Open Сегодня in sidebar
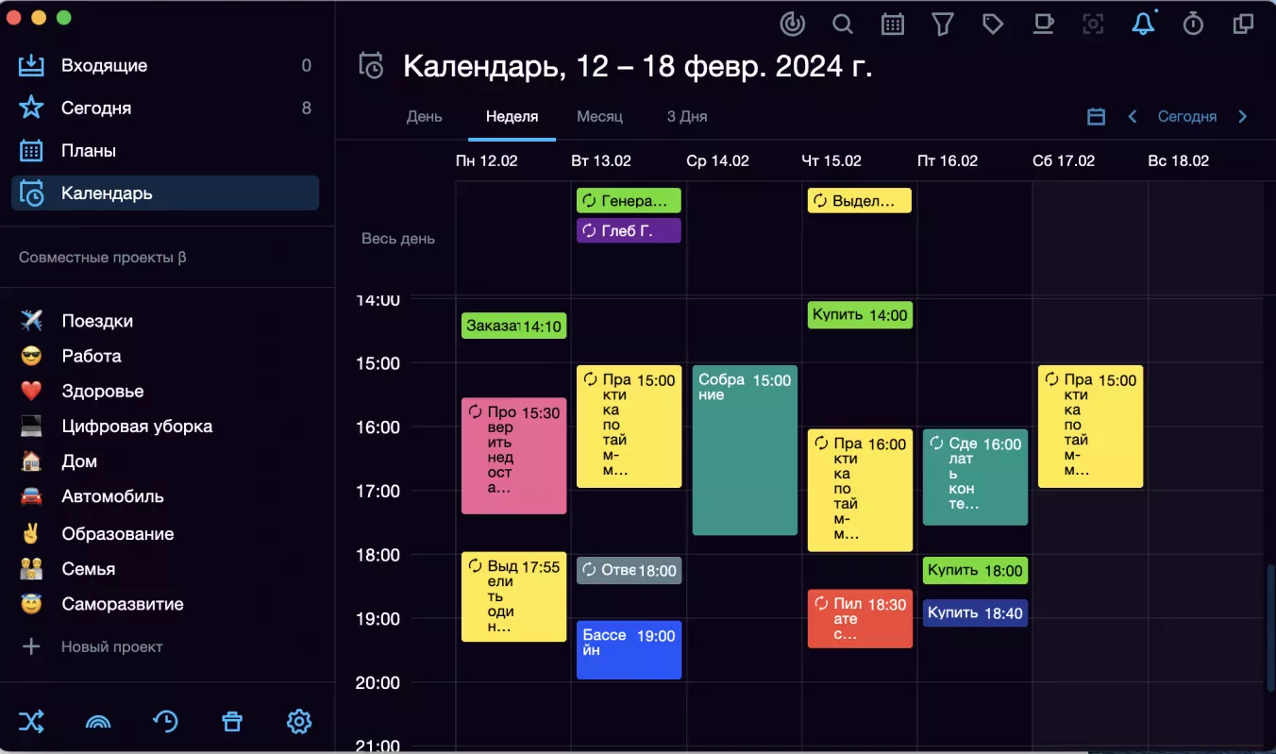Screen dimensions: 1276x754 (x=165, y=109)
